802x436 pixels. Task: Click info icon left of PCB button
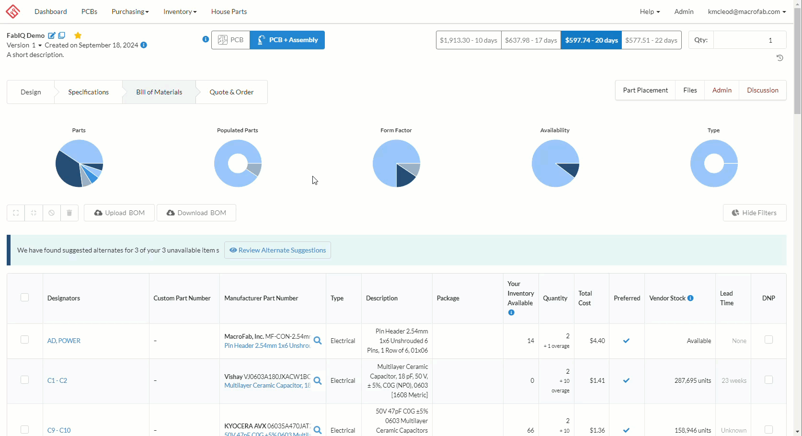(206, 39)
